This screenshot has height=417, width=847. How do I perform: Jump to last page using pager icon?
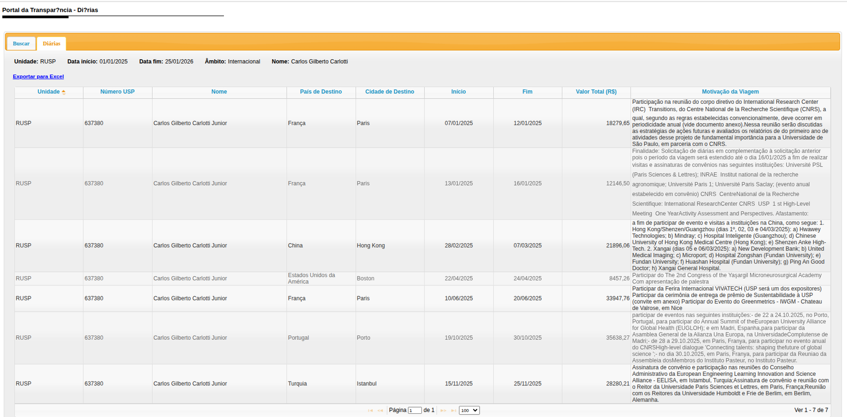[x=453, y=411]
